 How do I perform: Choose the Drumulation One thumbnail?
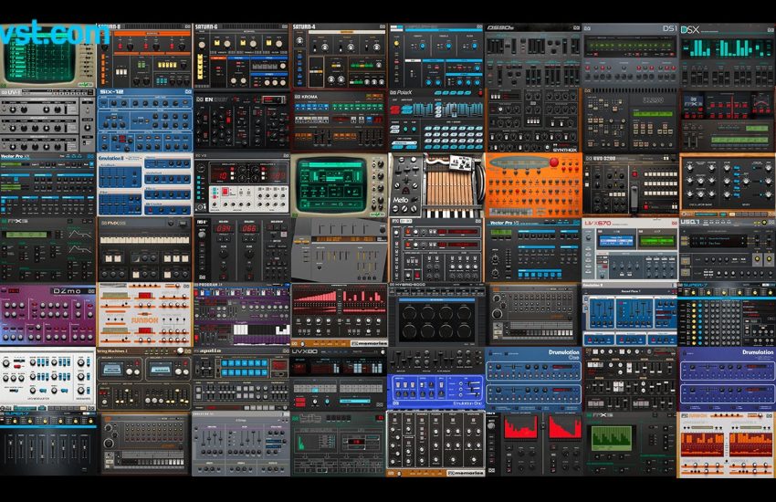[x=533, y=380]
